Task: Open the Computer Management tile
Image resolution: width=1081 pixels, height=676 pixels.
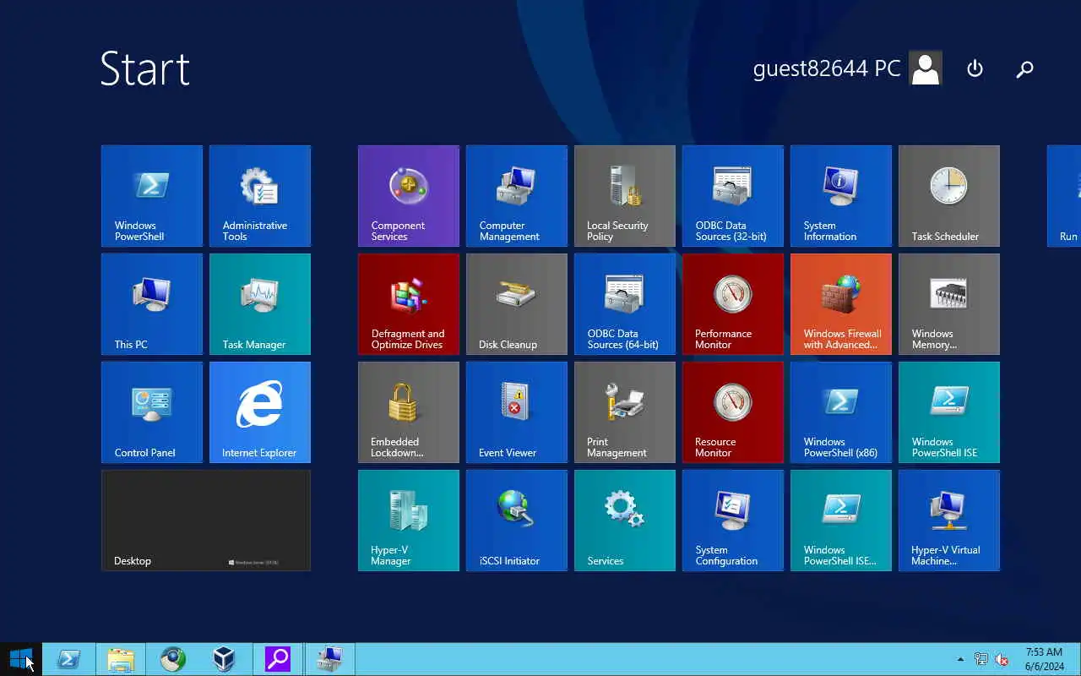Action: coord(517,196)
